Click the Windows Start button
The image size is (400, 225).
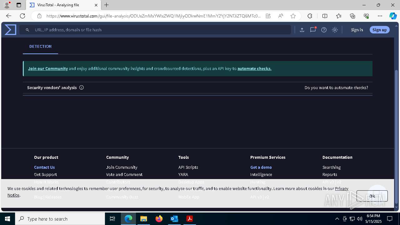pyautogui.click(x=7, y=219)
